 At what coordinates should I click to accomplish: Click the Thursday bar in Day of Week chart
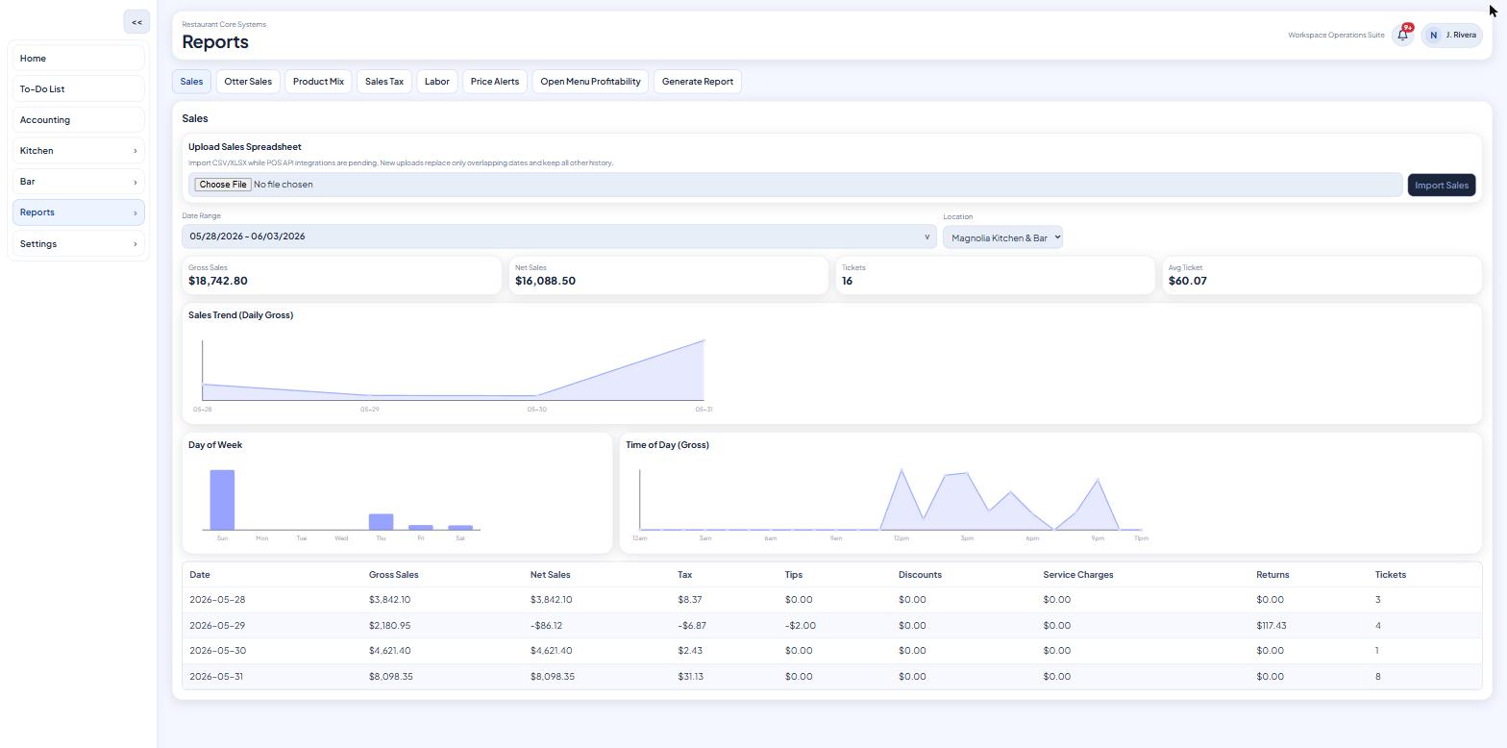381,522
